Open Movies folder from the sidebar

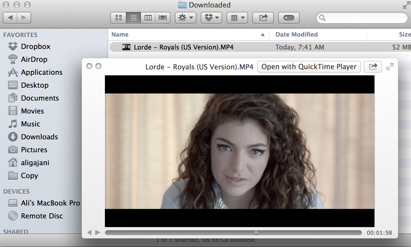pyautogui.click(x=32, y=111)
